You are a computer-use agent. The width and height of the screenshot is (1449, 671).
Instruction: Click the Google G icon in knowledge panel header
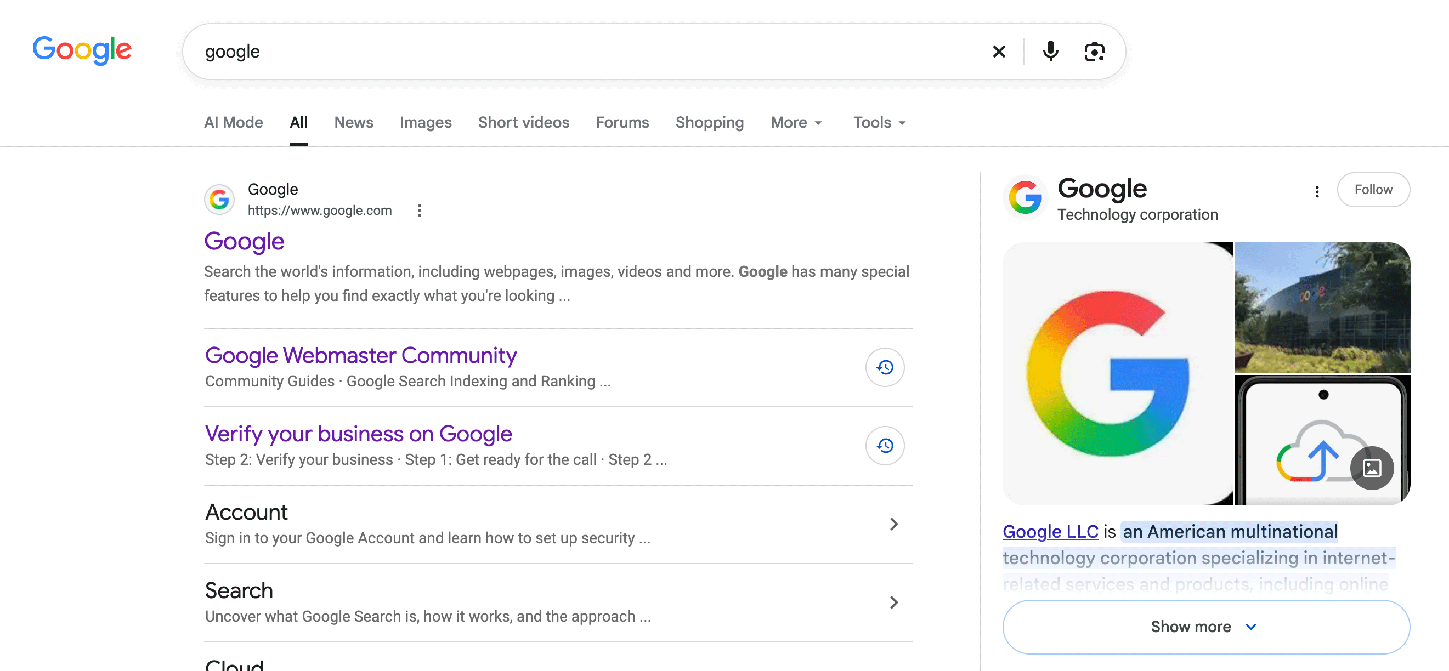point(1025,197)
